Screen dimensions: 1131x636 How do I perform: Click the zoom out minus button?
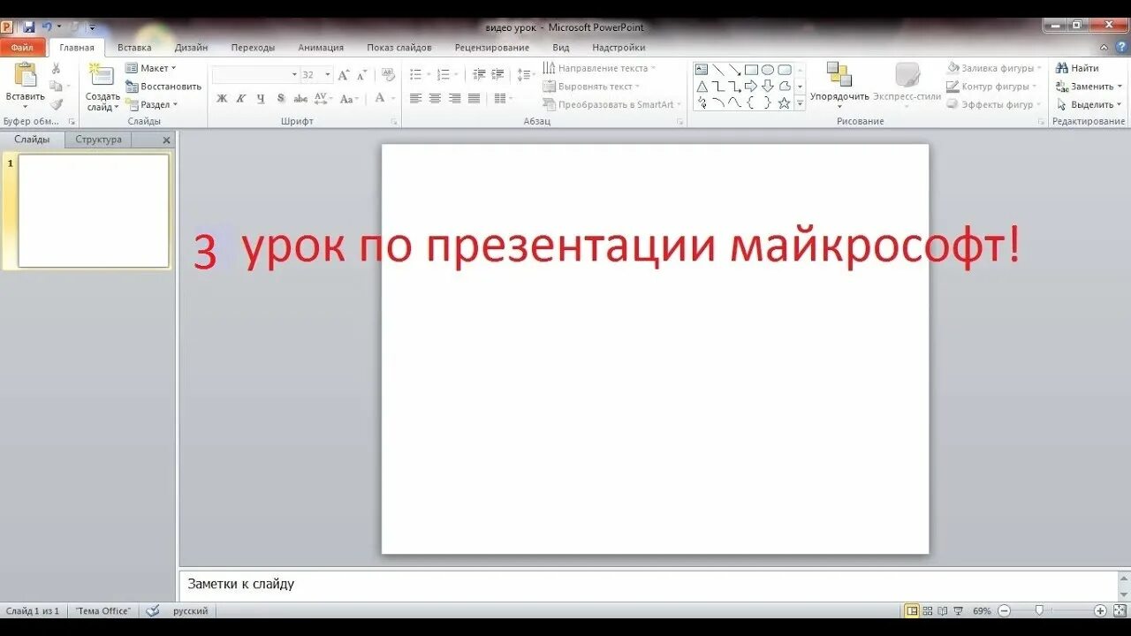click(x=1004, y=610)
